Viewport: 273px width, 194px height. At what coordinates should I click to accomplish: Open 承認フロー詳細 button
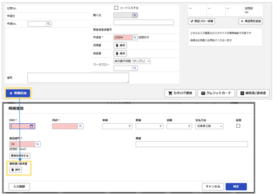coord(201,22)
